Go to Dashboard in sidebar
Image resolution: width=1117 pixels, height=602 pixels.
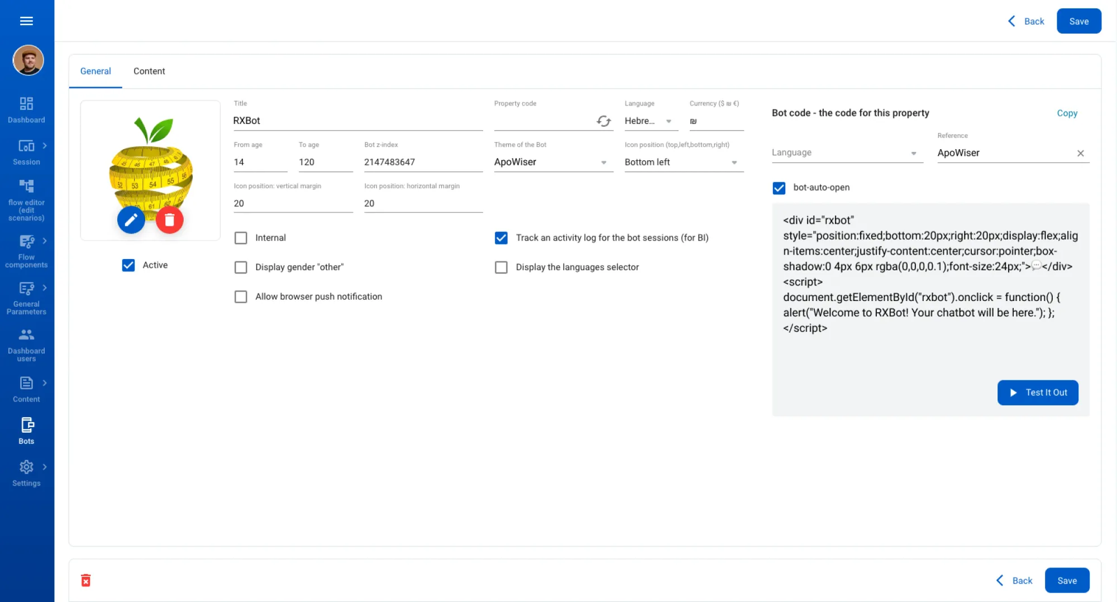(x=26, y=110)
